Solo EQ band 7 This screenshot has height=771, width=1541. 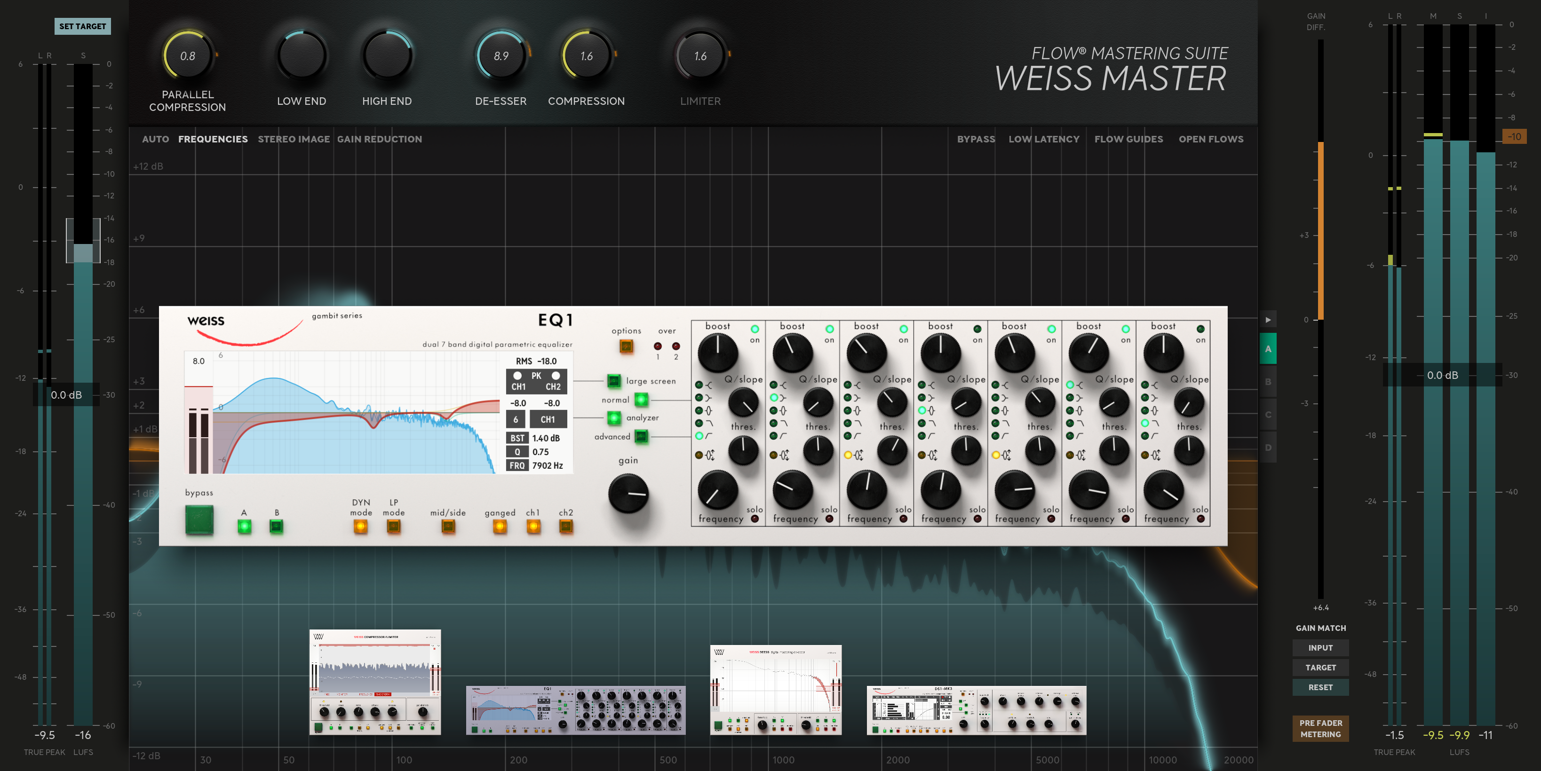(x=1200, y=519)
